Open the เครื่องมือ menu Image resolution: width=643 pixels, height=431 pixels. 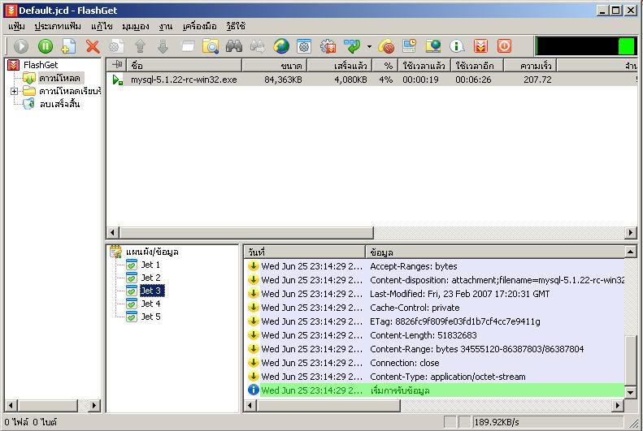coord(199,27)
